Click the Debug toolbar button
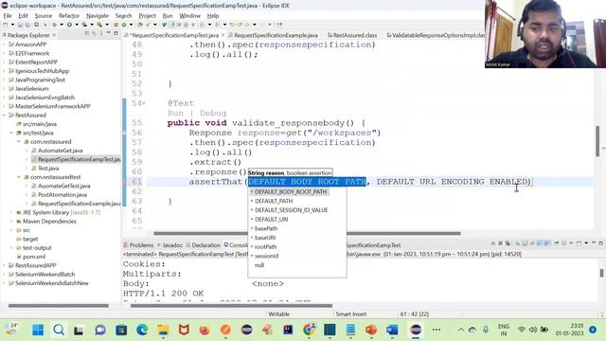The width and height of the screenshot is (606, 341). pyautogui.click(x=55, y=25)
